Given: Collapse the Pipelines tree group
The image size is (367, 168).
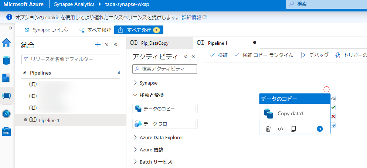Looking at the screenshot, I should (24, 73).
